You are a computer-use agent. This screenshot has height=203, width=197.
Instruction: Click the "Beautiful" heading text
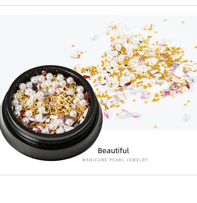point(113,151)
